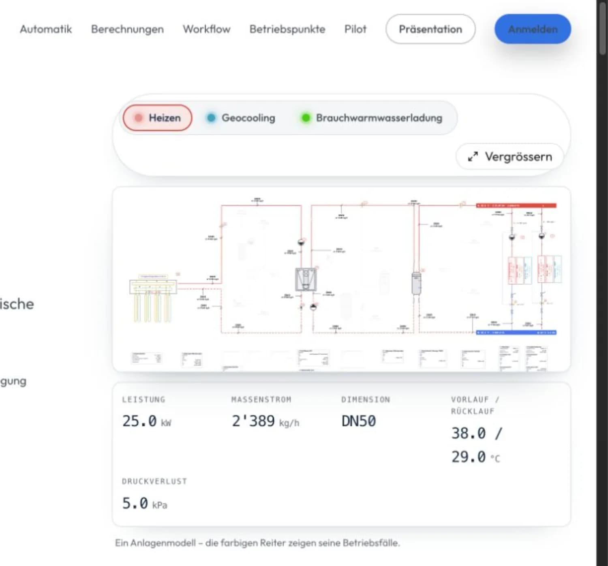
Task: Open the Automatik menu item
Action: tap(46, 29)
